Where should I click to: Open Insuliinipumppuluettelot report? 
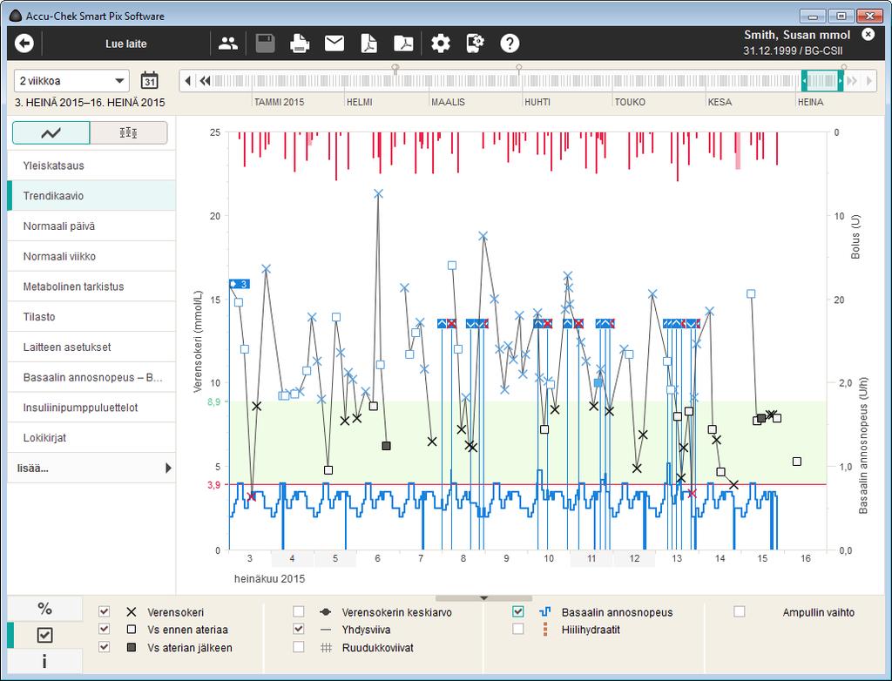(91, 408)
